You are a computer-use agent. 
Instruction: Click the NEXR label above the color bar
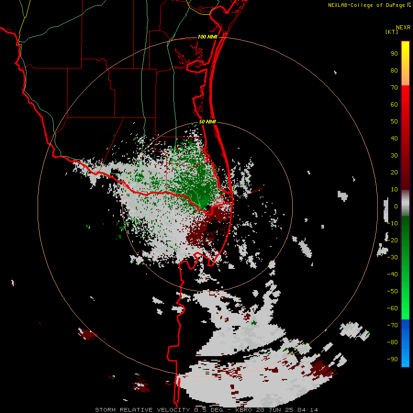tap(403, 28)
